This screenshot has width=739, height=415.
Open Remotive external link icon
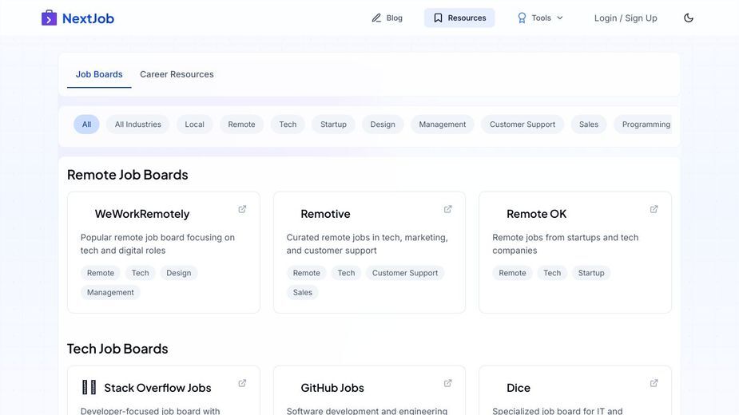(x=447, y=209)
